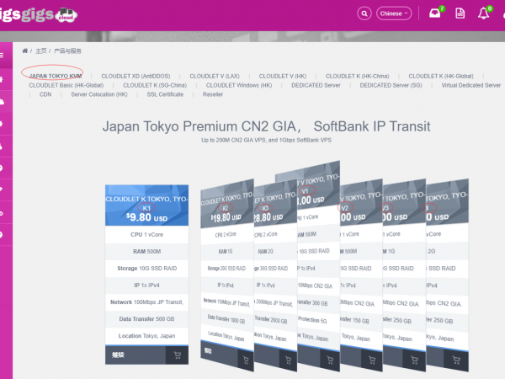Click the document icon in top bar
The image size is (505, 379).
460,13
